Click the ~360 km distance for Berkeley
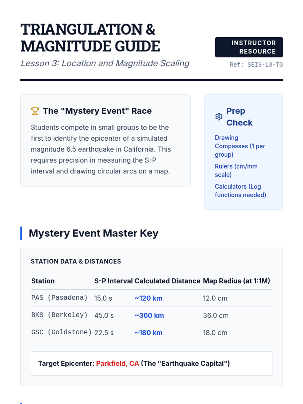Image resolution: width=303 pixels, height=404 pixels. tap(149, 315)
